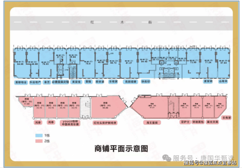
Task: Choose the 晨光文具 label tag
Action: tap(212, 122)
